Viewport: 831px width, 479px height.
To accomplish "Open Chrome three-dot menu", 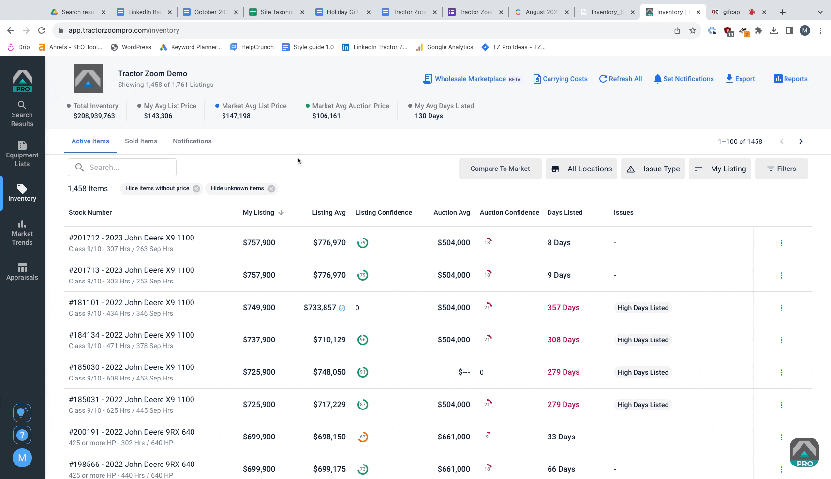I will click(820, 30).
